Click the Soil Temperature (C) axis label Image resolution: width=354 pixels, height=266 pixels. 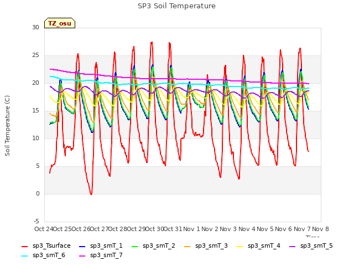click(x=7, y=126)
